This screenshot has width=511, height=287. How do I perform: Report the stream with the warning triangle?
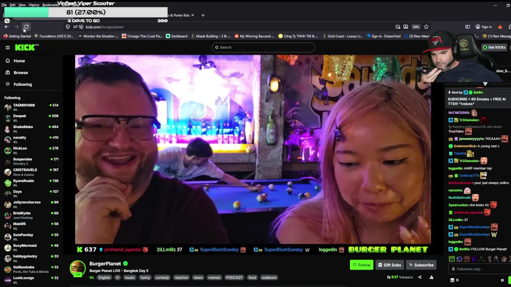(432, 277)
